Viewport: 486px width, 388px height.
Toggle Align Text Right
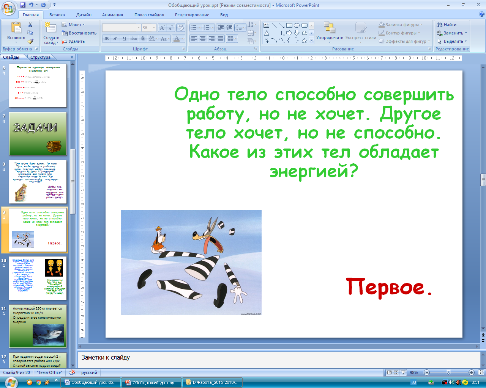point(211,39)
